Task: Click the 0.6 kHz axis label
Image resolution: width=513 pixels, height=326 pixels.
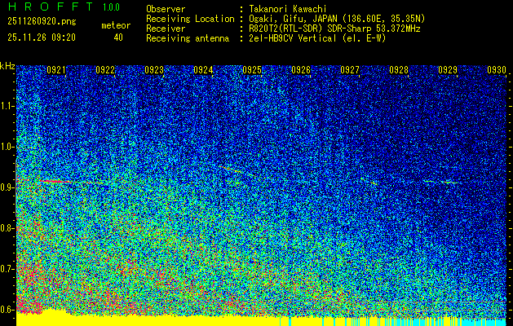Action: 7,310
